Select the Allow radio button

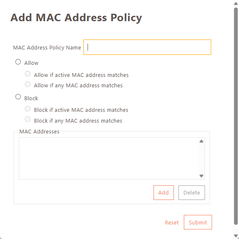tap(18, 62)
